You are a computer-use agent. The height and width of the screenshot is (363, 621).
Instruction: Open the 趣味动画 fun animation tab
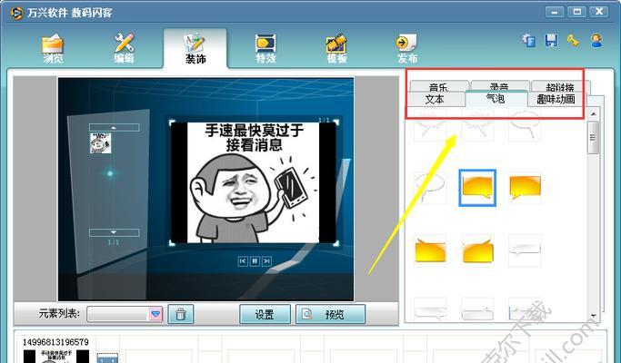tap(556, 99)
